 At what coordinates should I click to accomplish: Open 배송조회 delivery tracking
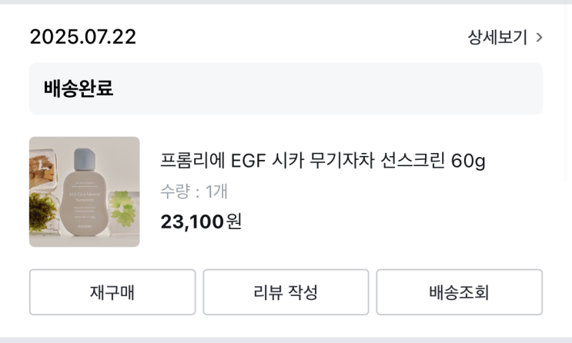pos(459,292)
